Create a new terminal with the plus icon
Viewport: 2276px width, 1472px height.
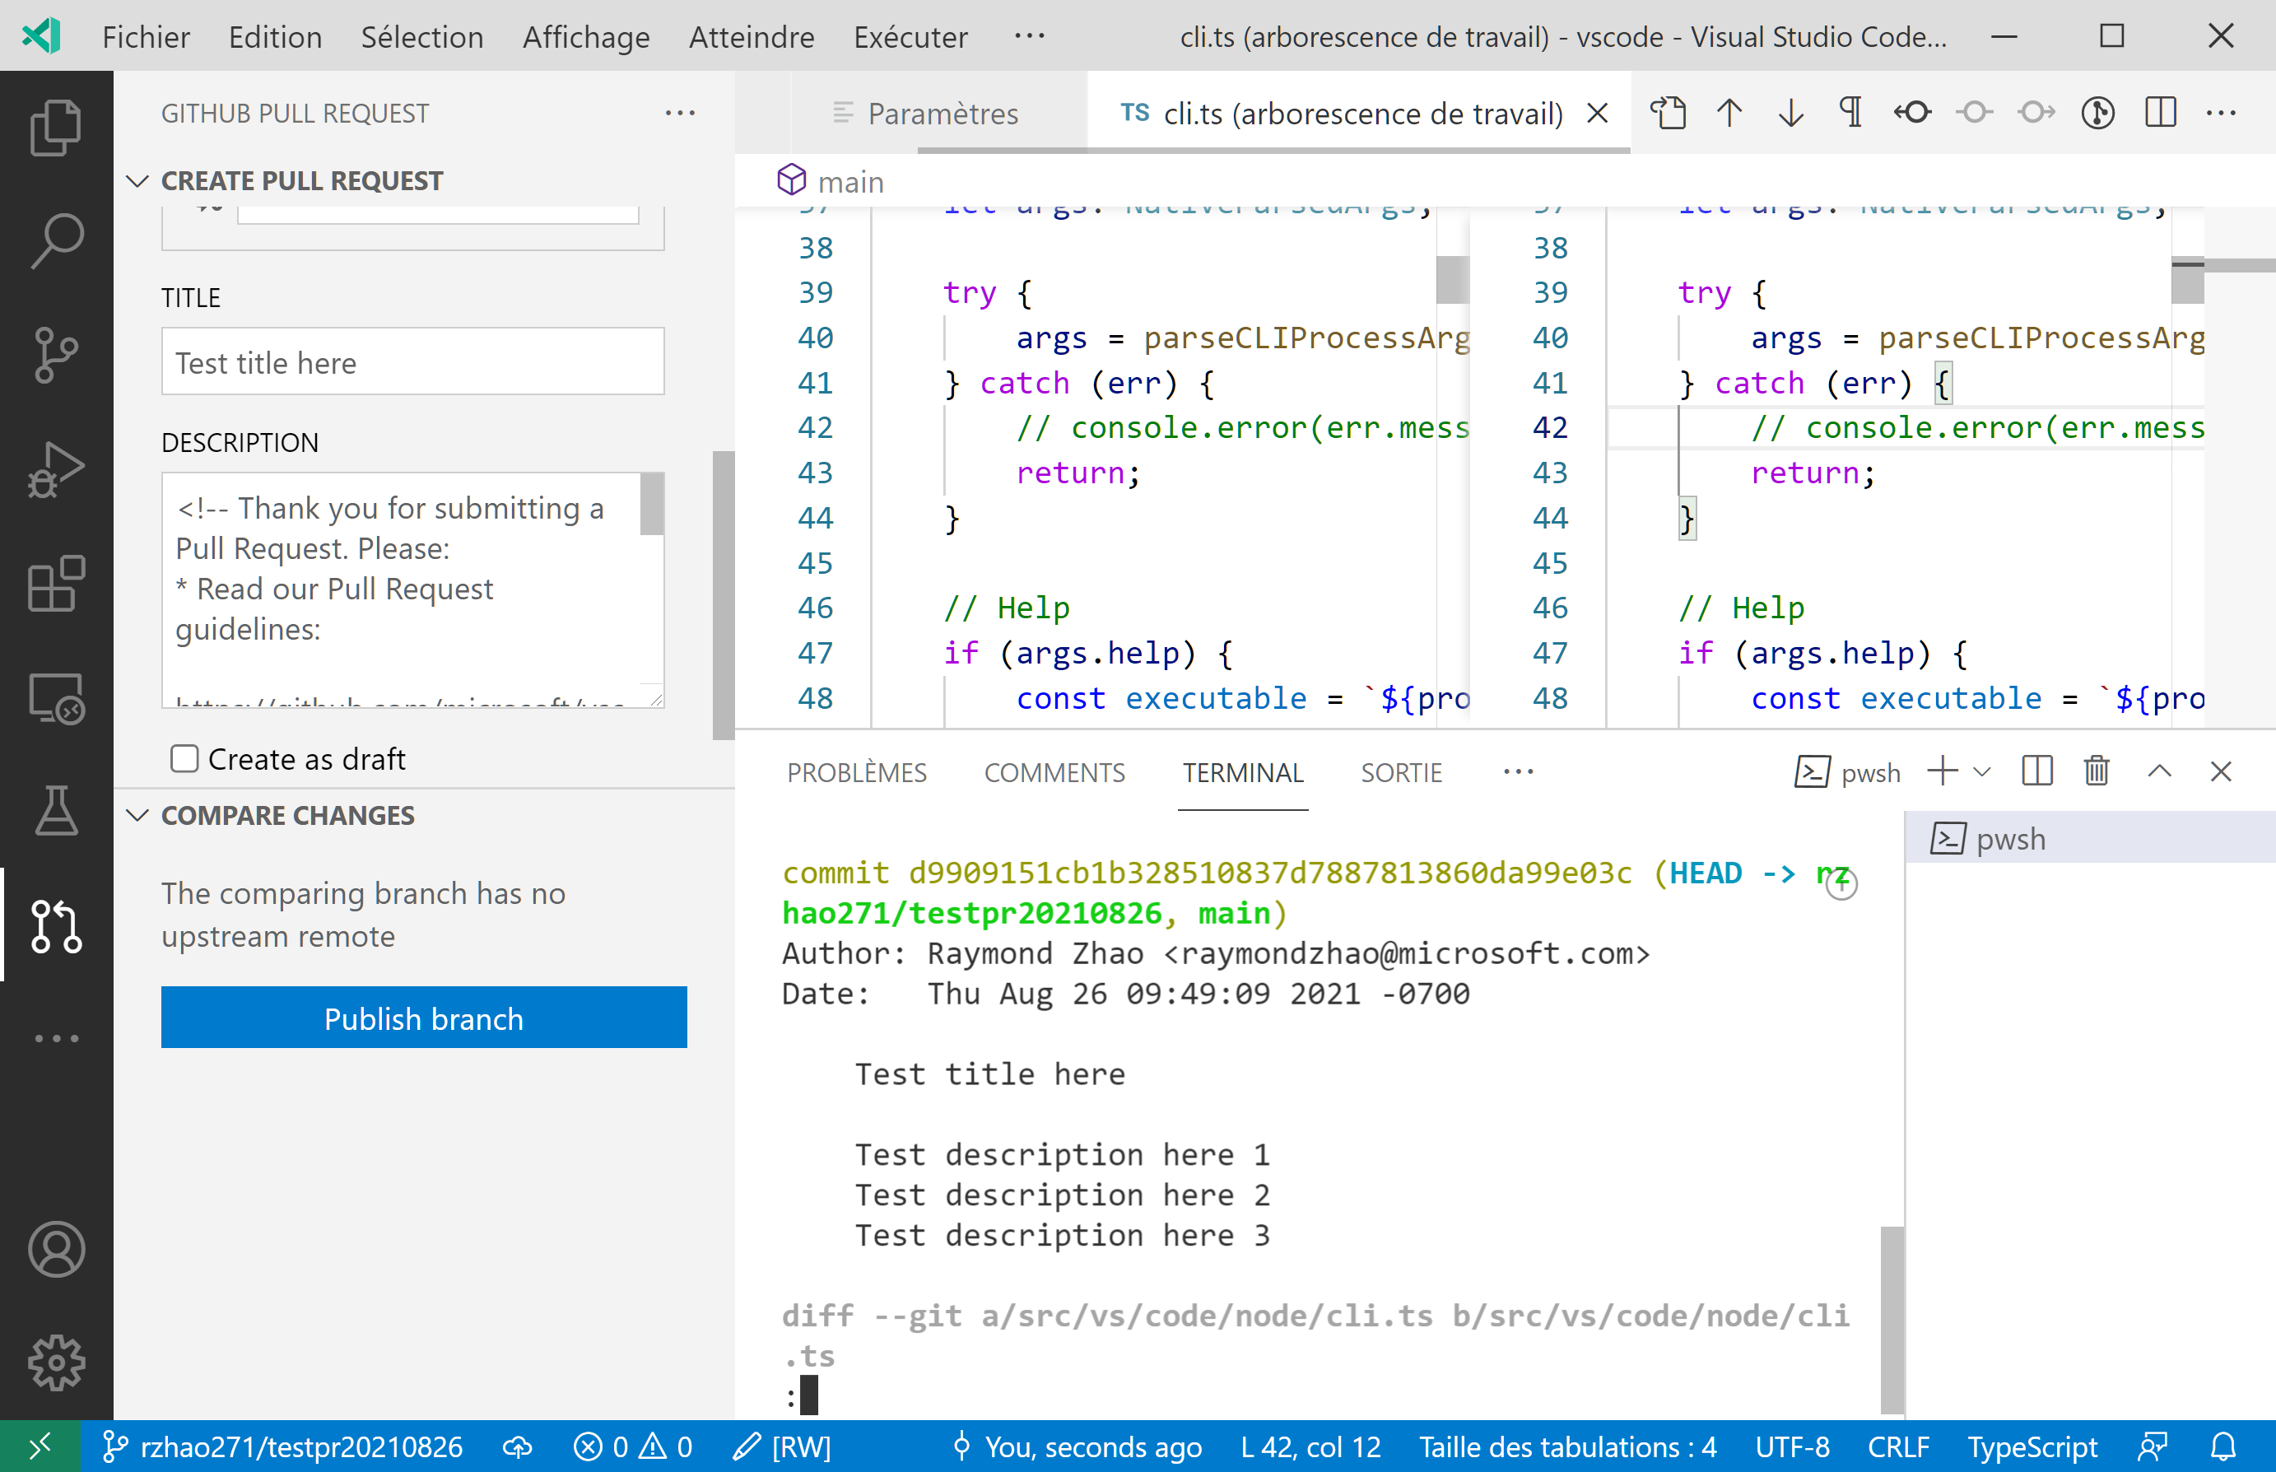pos(1942,771)
